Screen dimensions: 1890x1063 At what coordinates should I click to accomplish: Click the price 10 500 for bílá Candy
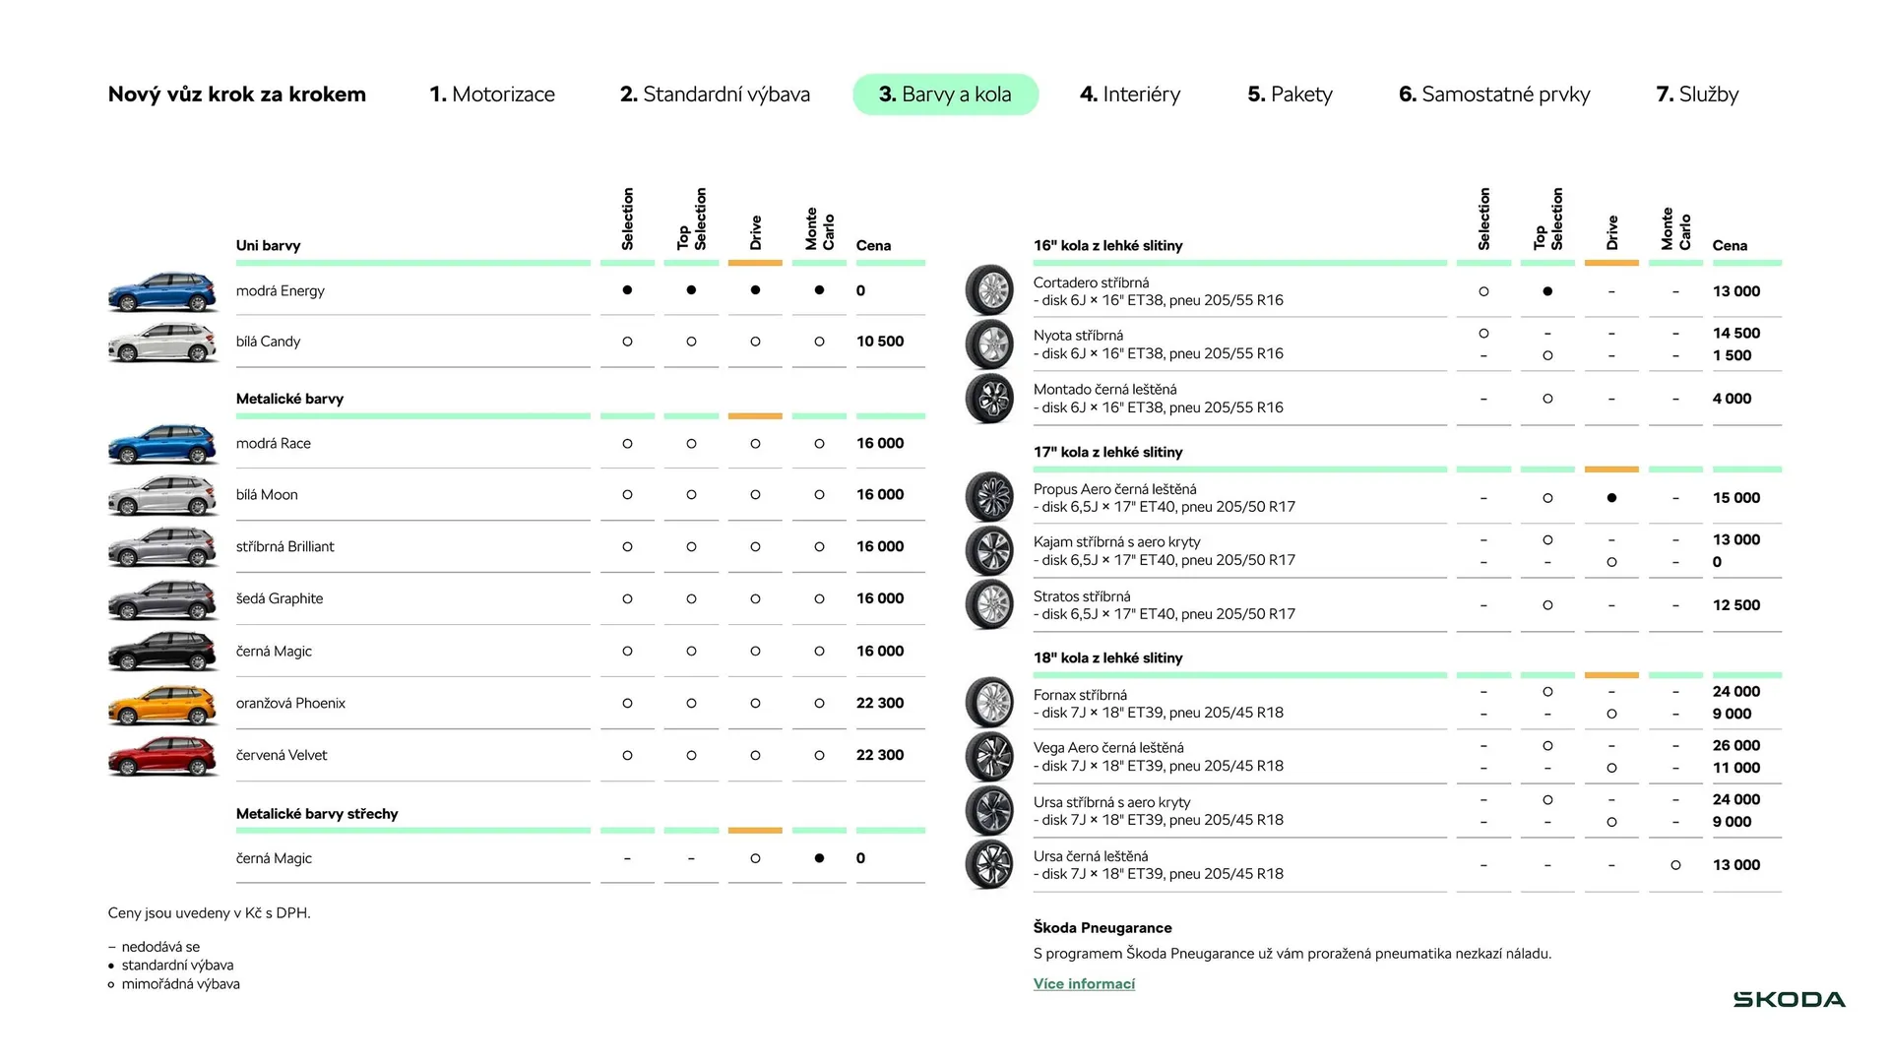[x=880, y=342]
